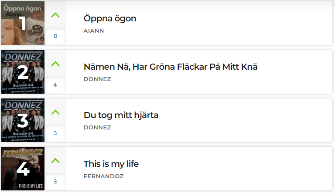Open Donnez album cover ranked 3
335x193 pixels.
click(23, 120)
